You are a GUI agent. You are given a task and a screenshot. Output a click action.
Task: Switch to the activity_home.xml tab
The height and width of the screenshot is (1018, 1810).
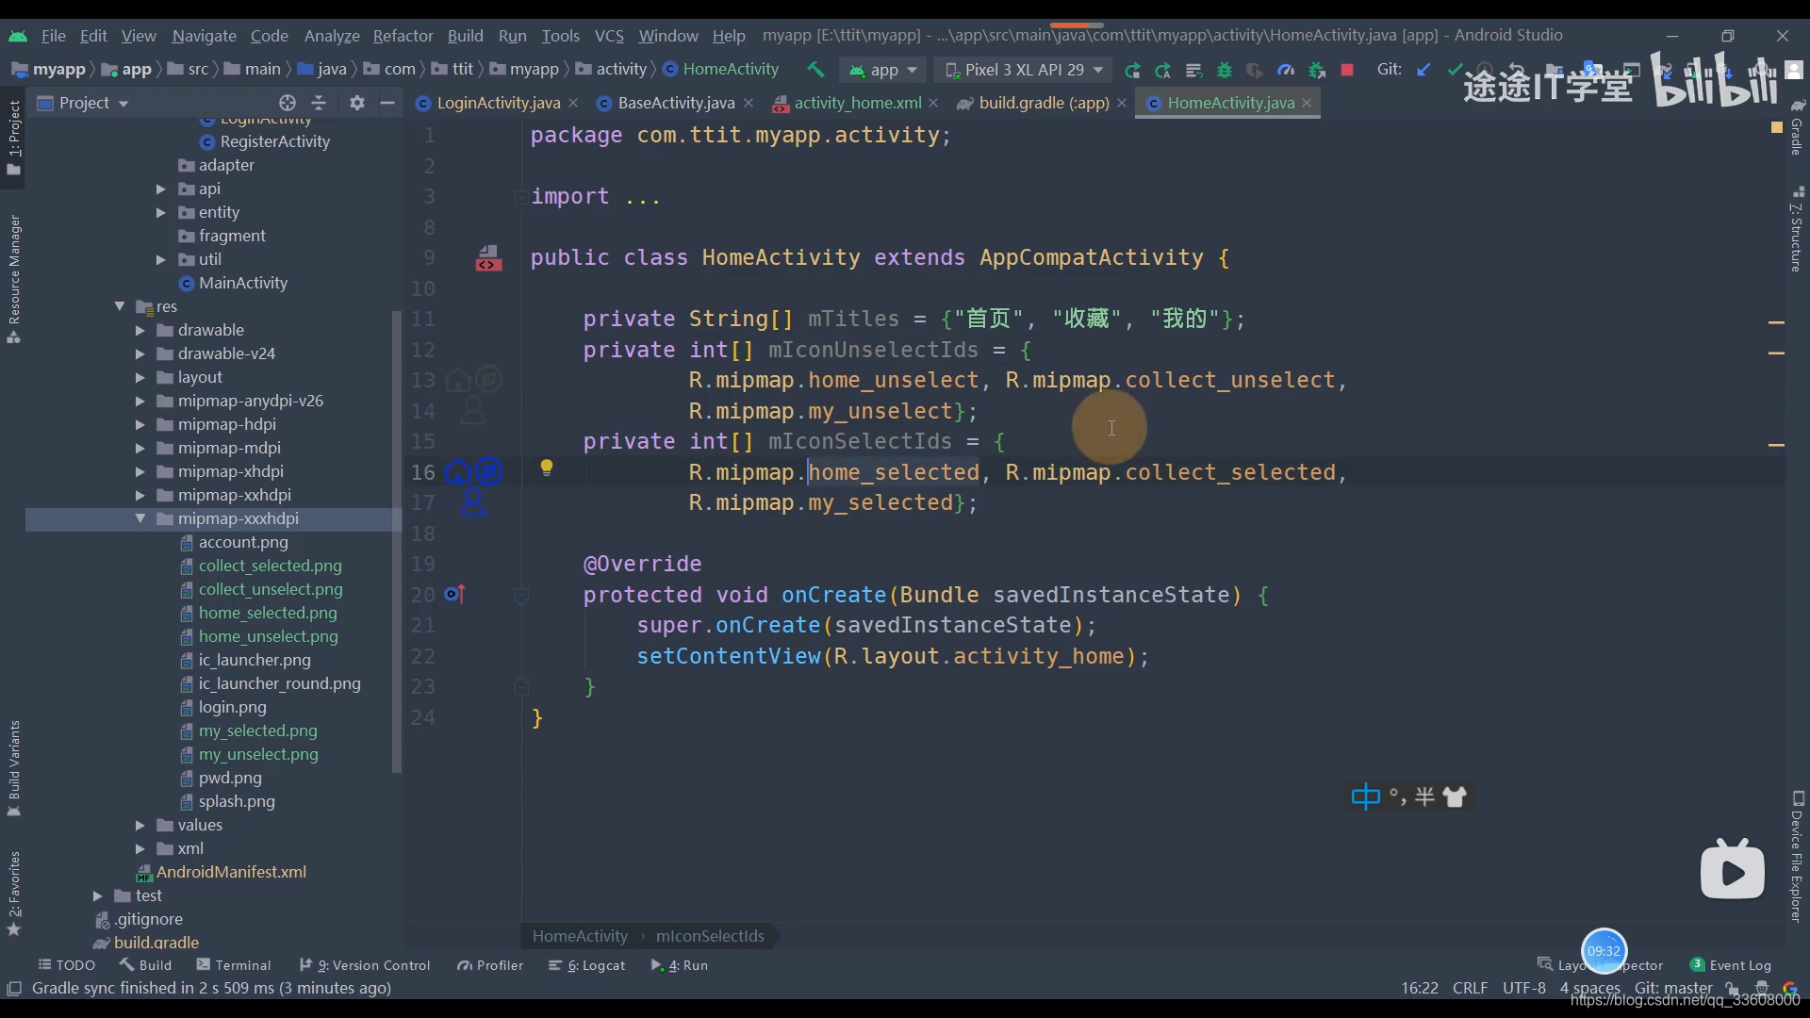[857, 103]
